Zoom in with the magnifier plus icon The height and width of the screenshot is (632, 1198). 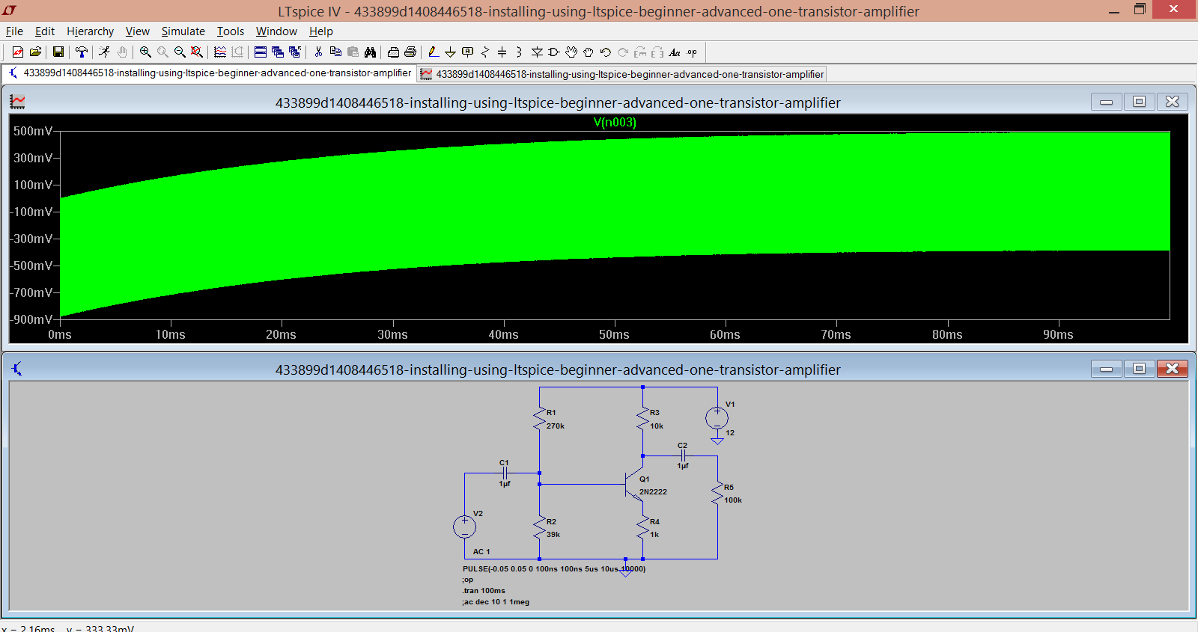pyautogui.click(x=145, y=52)
